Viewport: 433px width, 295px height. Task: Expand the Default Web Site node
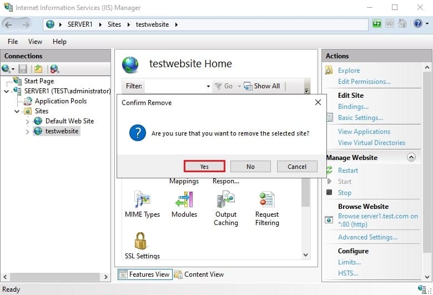(x=27, y=121)
